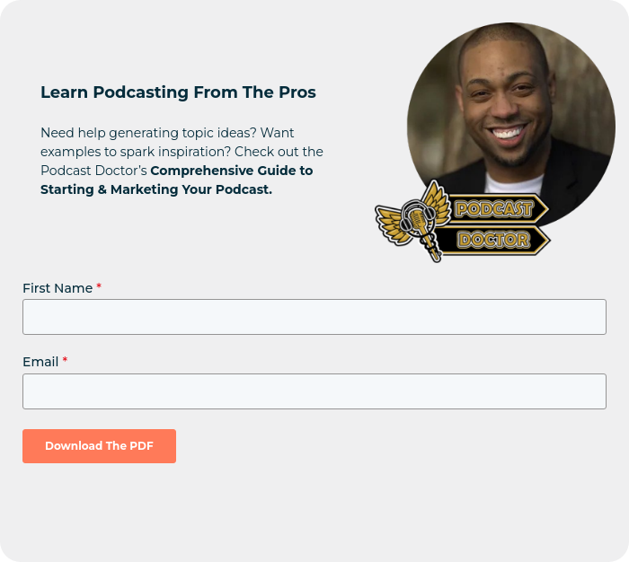Click the host's white t-shirt in photo
The image size is (629, 562).
coord(515,183)
